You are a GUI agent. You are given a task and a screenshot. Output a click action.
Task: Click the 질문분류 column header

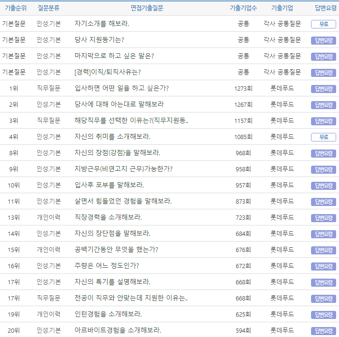(x=49, y=8)
